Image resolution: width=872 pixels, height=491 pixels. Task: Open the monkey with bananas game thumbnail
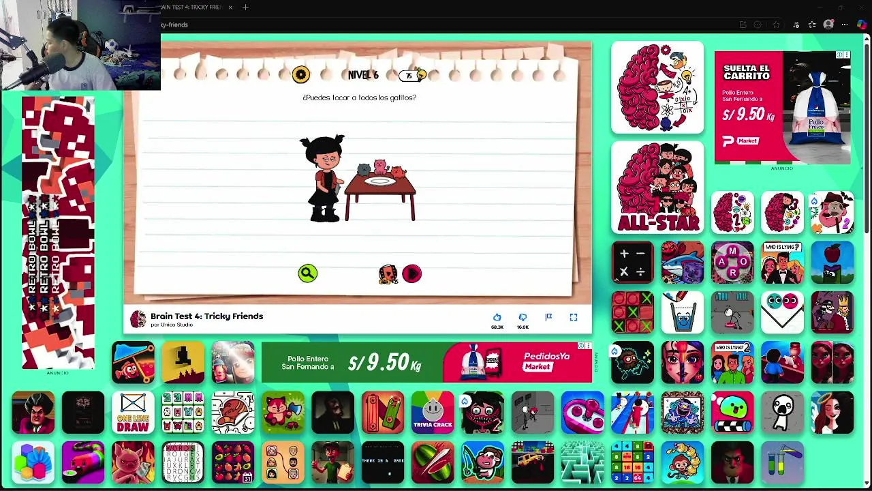683,462
